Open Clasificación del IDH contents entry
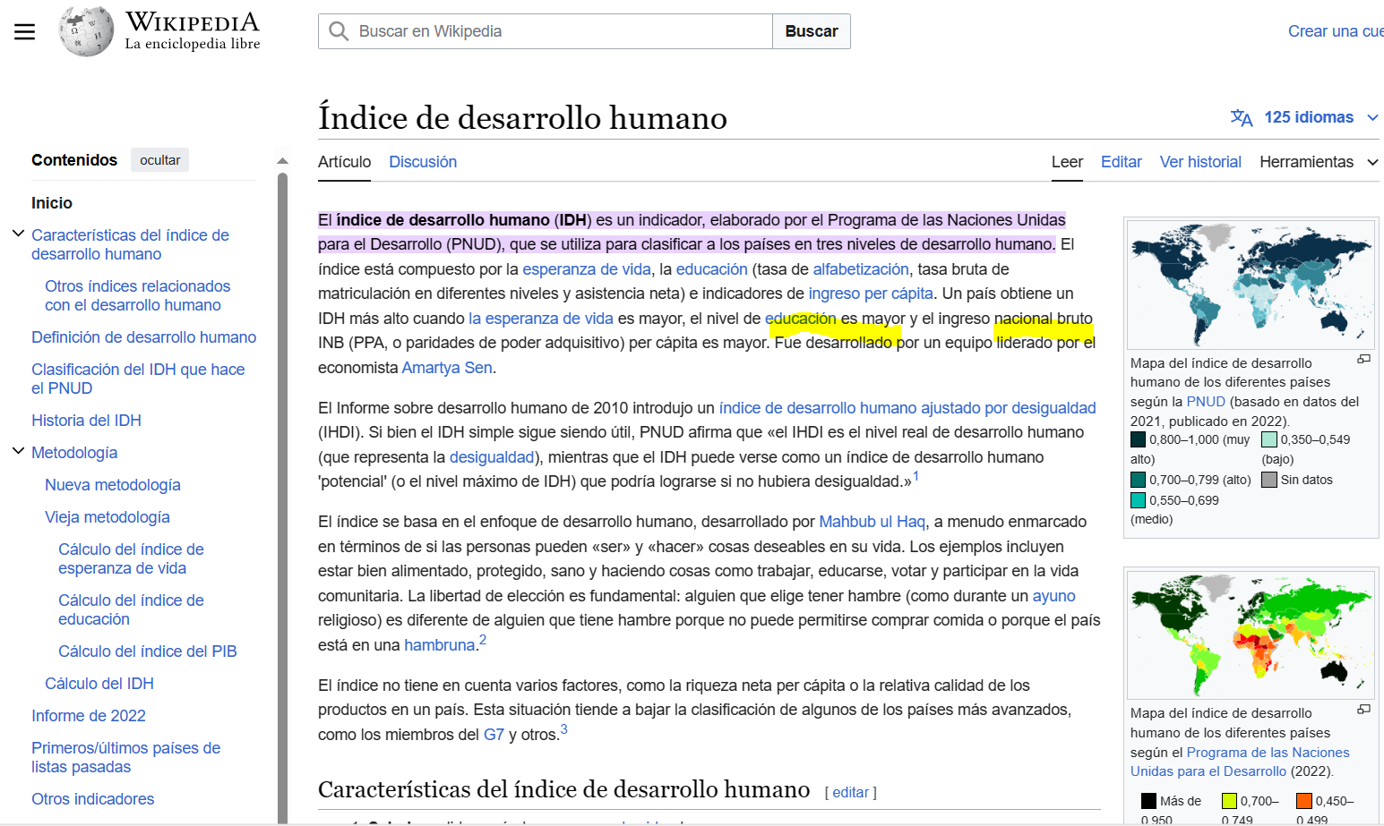The image size is (1384, 826). click(138, 379)
